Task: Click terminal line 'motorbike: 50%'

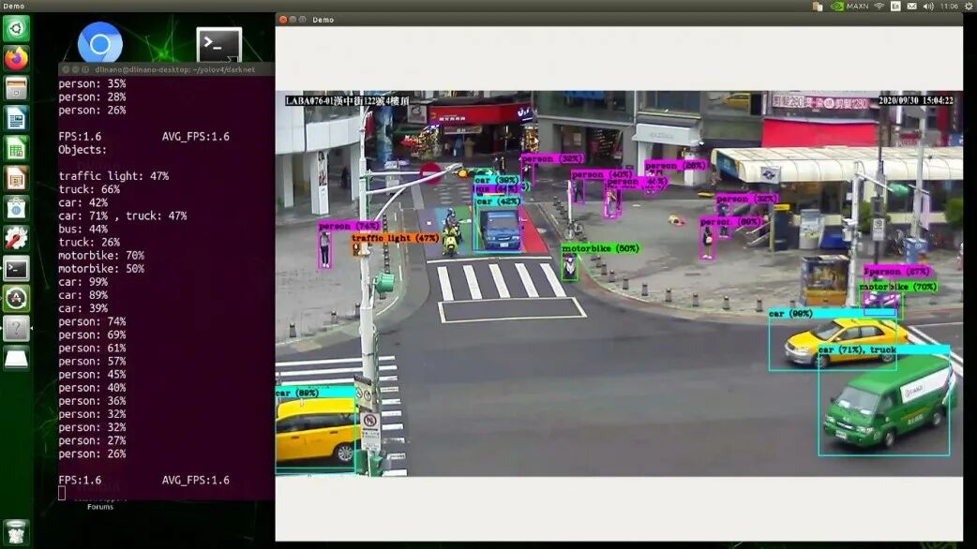Action: [x=101, y=269]
